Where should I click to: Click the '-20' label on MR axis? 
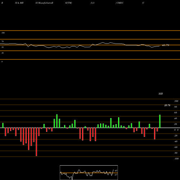click(176, 136)
